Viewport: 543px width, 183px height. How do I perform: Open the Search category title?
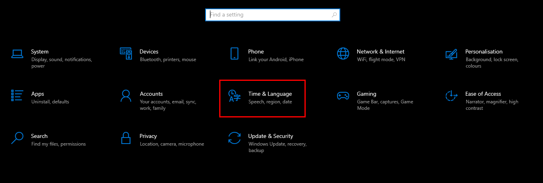[39, 136]
